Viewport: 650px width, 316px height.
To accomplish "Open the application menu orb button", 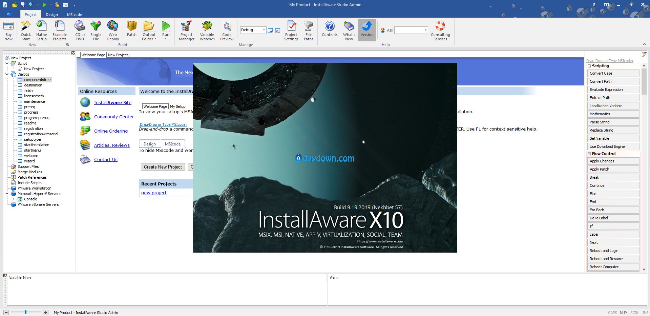I will coord(9,14).
